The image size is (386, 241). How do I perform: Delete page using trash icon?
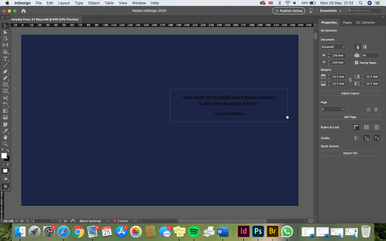click(376, 109)
